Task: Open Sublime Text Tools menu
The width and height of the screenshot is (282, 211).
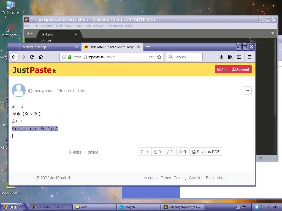Action: click(x=87, y=26)
